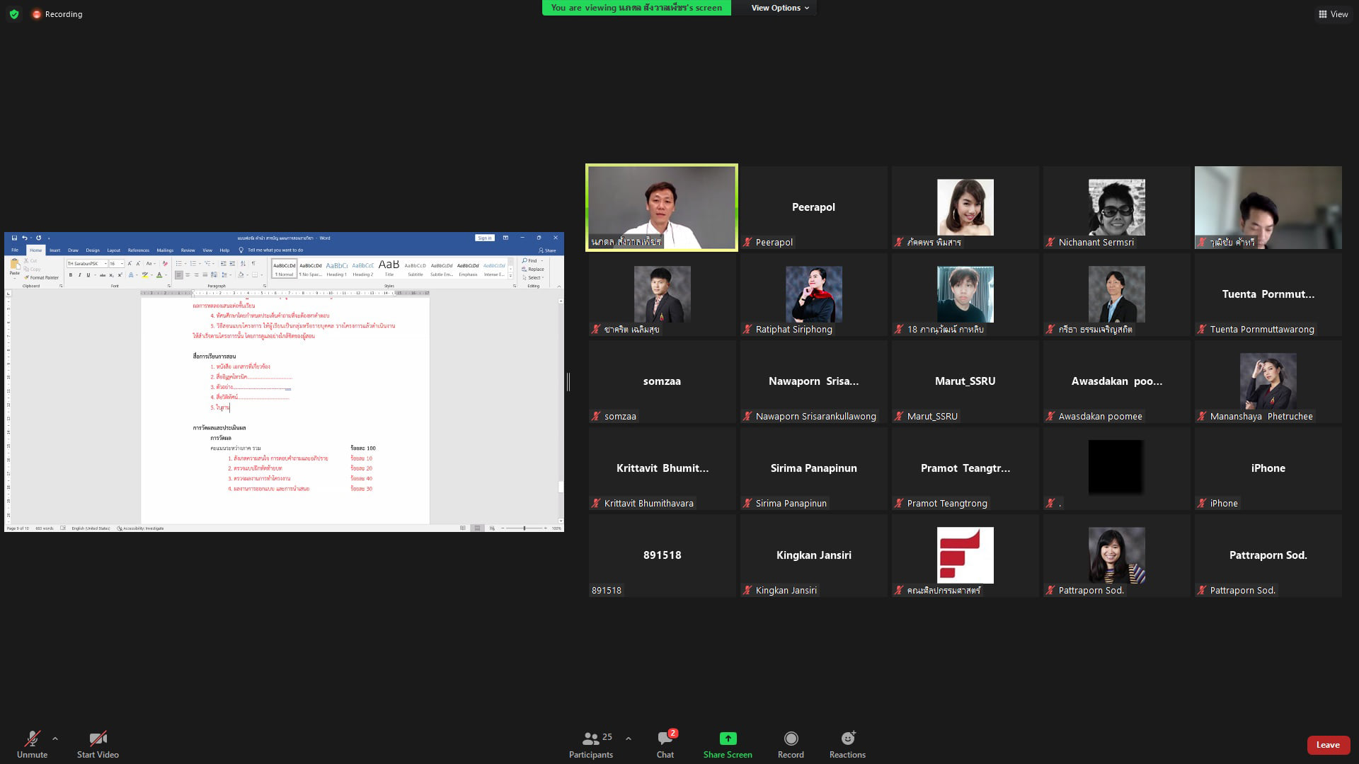The width and height of the screenshot is (1359, 764).
Task: Click the Kingkan Jansiri participant tile
Action: pos(813,555)
